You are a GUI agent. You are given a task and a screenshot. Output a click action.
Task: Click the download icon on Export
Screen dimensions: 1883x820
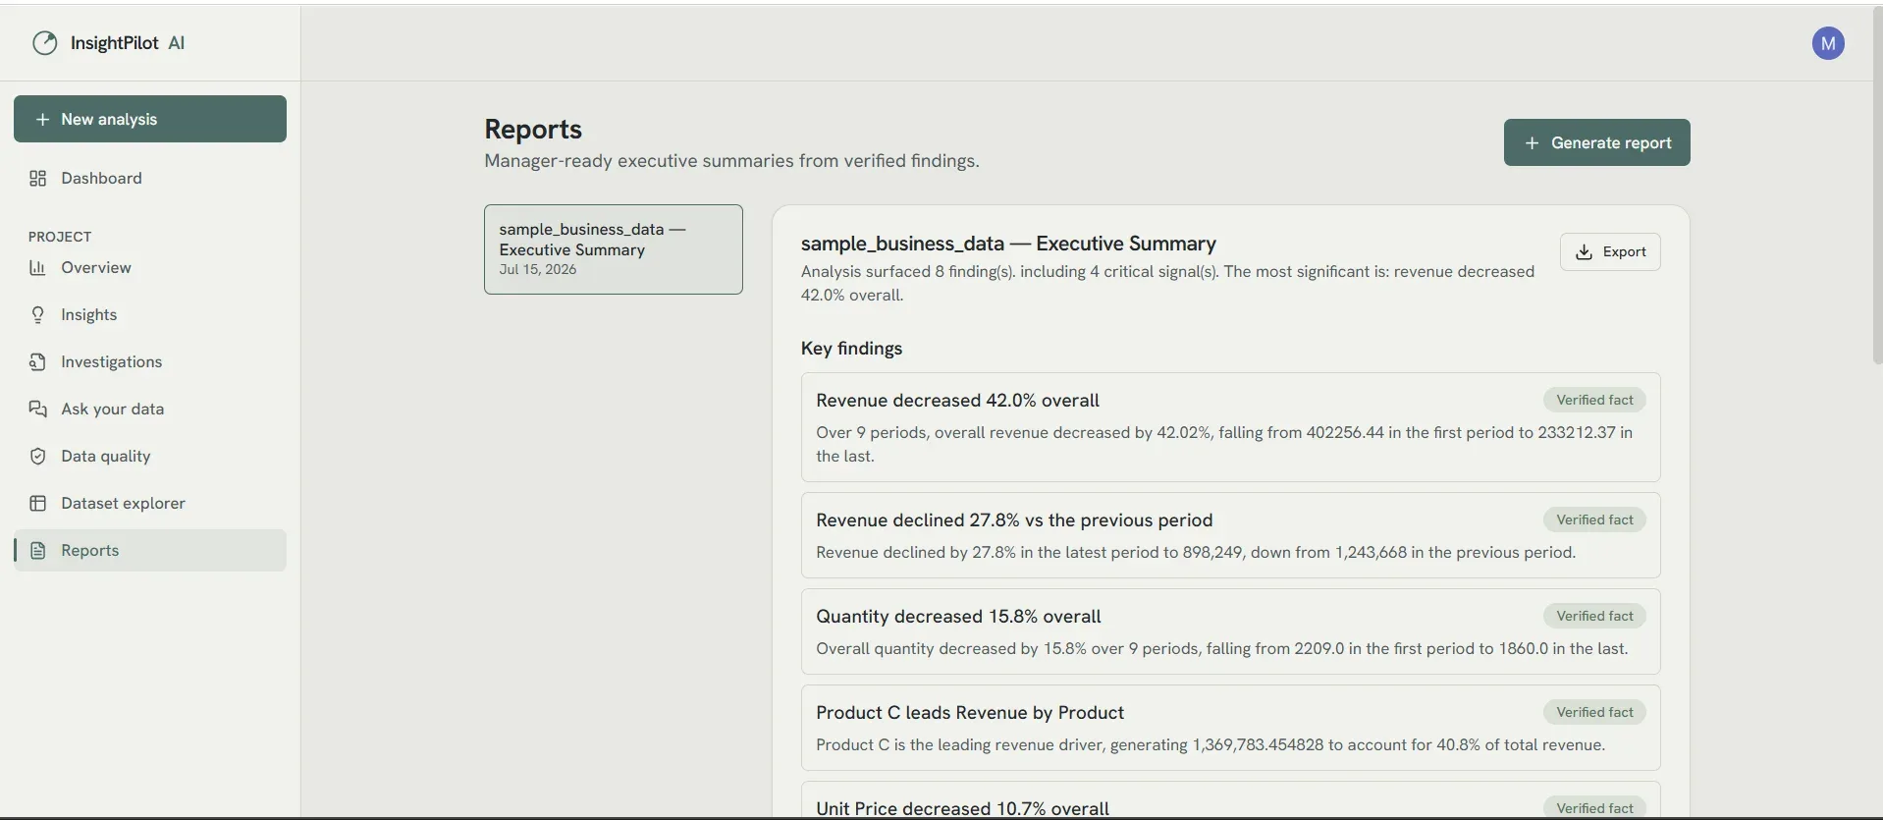(1584, 251)
